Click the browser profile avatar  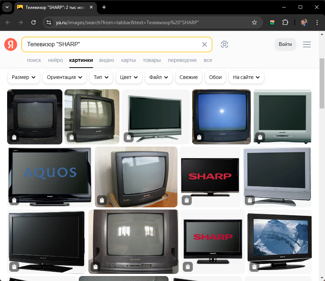304,22
